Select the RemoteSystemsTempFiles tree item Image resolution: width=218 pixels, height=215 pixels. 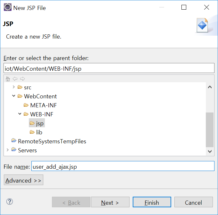click(52, 141)
